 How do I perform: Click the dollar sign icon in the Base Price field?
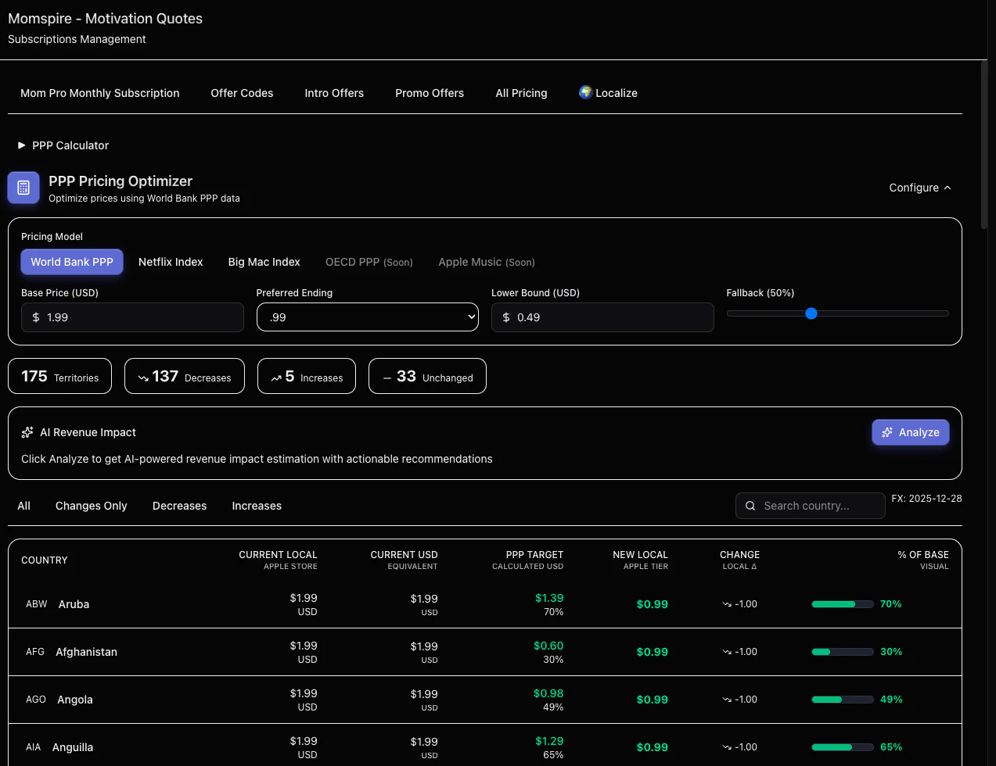tap(35, 317)
